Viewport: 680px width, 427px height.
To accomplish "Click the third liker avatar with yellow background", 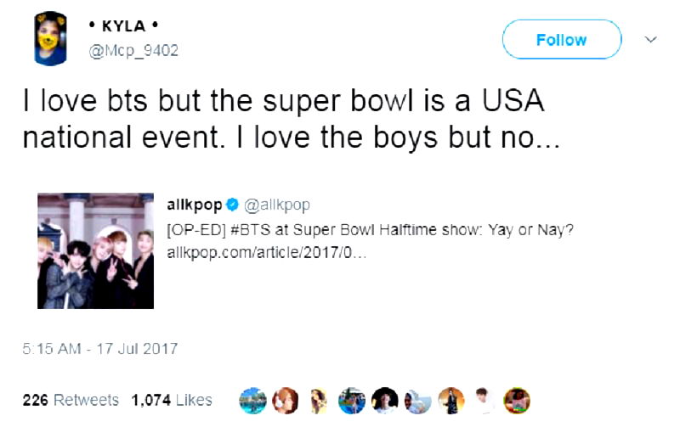I will (320, 400).
